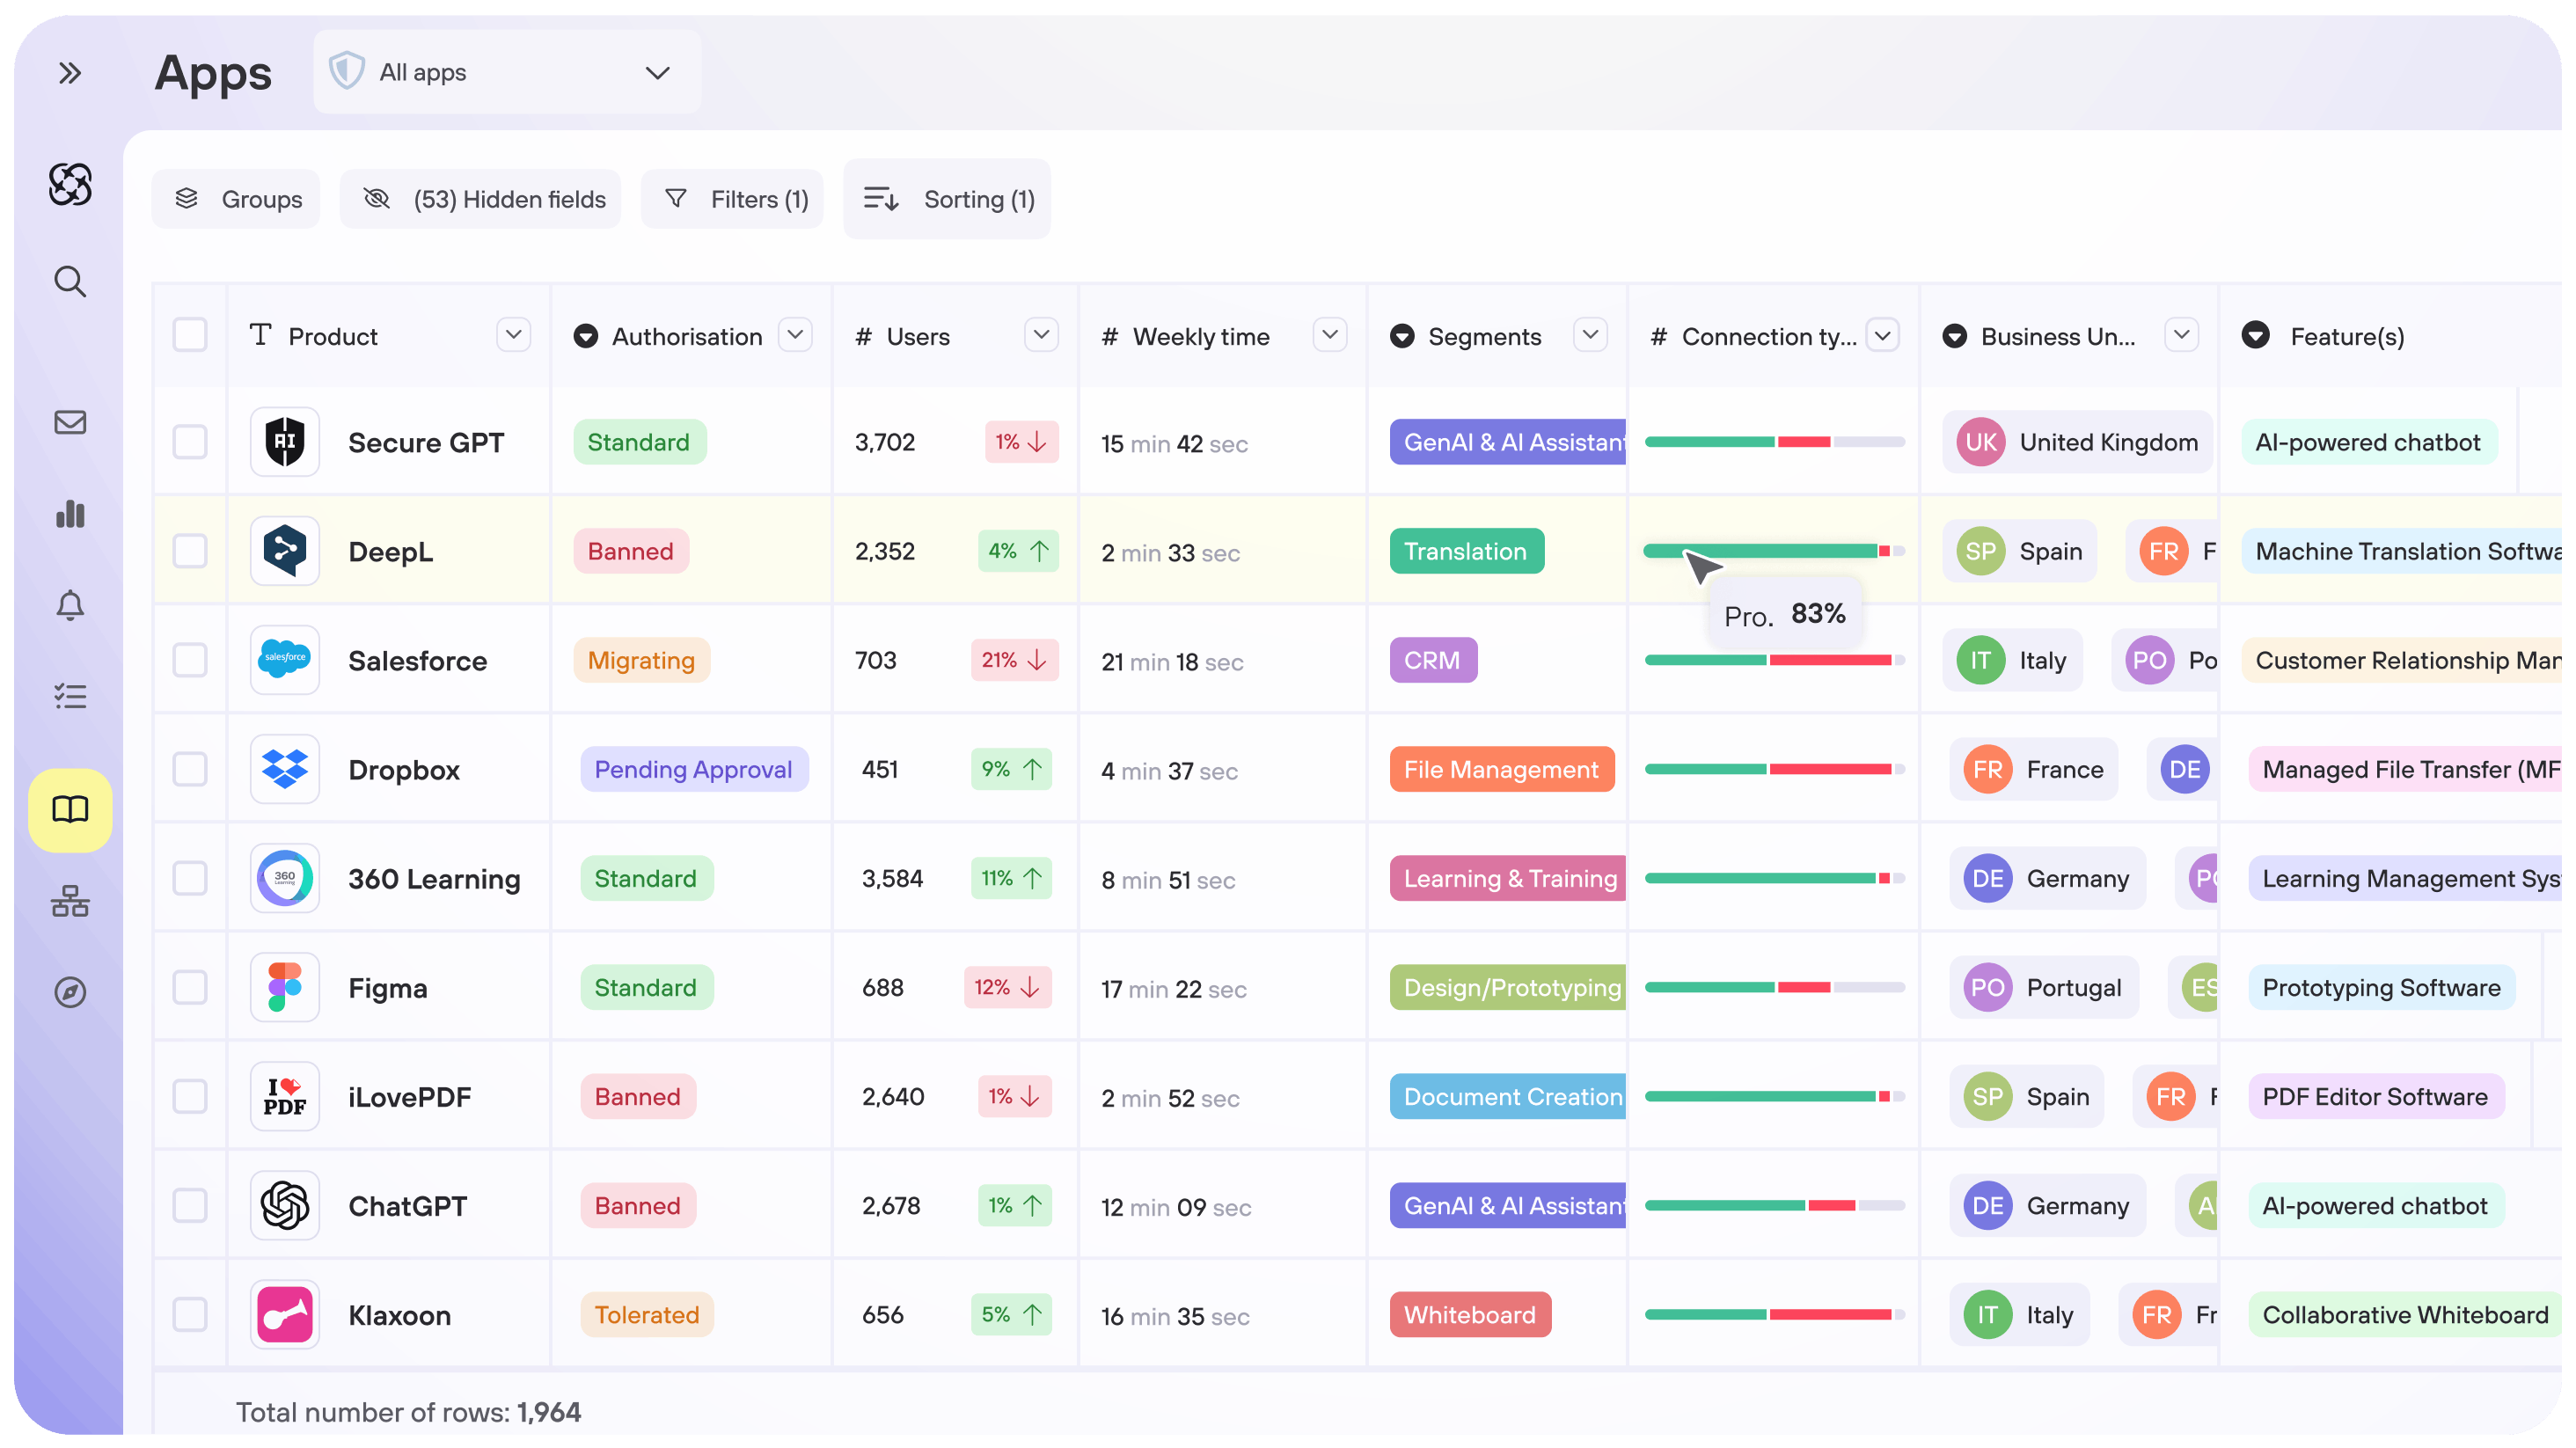Open notifications bell icon in sidebar
This screenshot has width=2576, height=1448.
click(x=69, y=605)
